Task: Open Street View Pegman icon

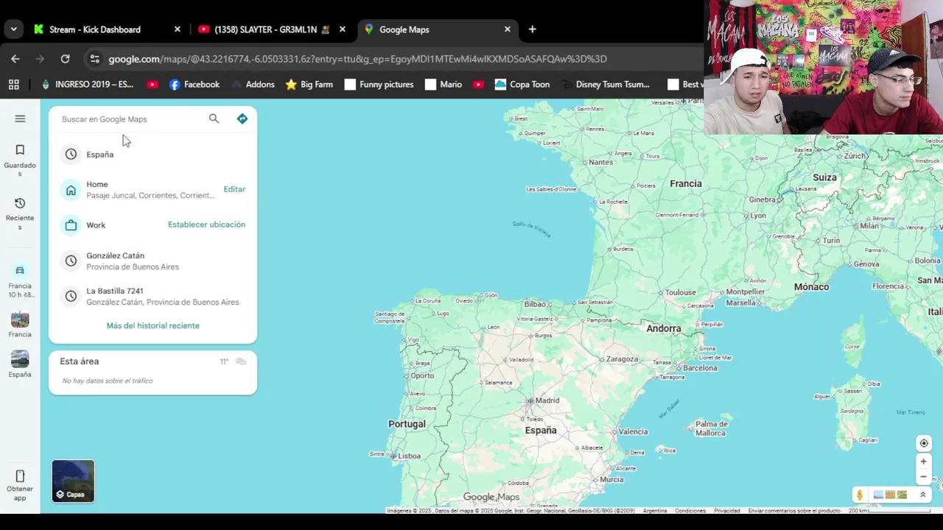Action: tap(859, 495)
